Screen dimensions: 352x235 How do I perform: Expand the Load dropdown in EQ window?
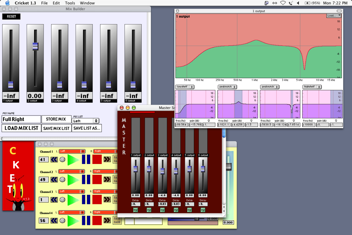334,16
